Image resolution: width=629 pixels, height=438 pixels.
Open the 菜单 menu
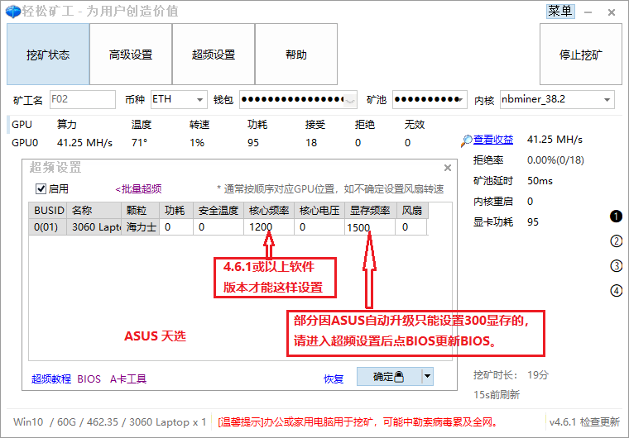coord(559,11)
